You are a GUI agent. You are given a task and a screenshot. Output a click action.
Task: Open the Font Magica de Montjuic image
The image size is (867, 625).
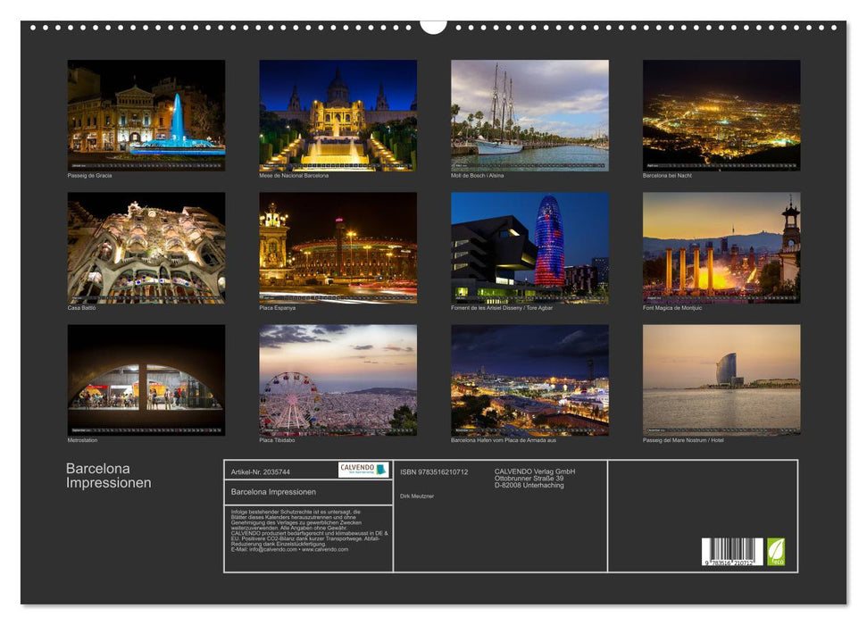[720, 247]
